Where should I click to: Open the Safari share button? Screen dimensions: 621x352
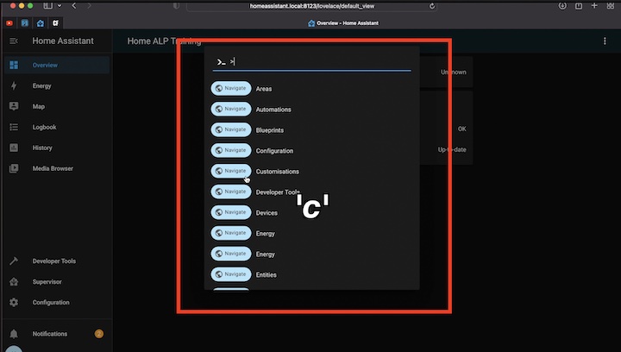tap(578, 6)
